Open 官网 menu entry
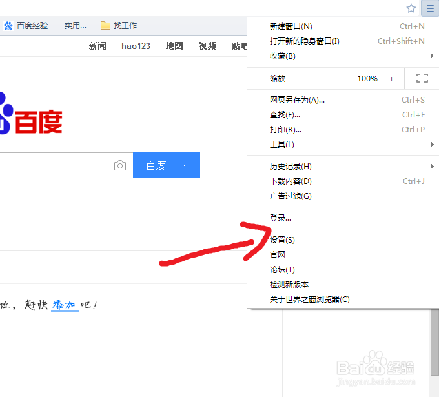This screenshot has height=397, width=439. pos(343,255)
